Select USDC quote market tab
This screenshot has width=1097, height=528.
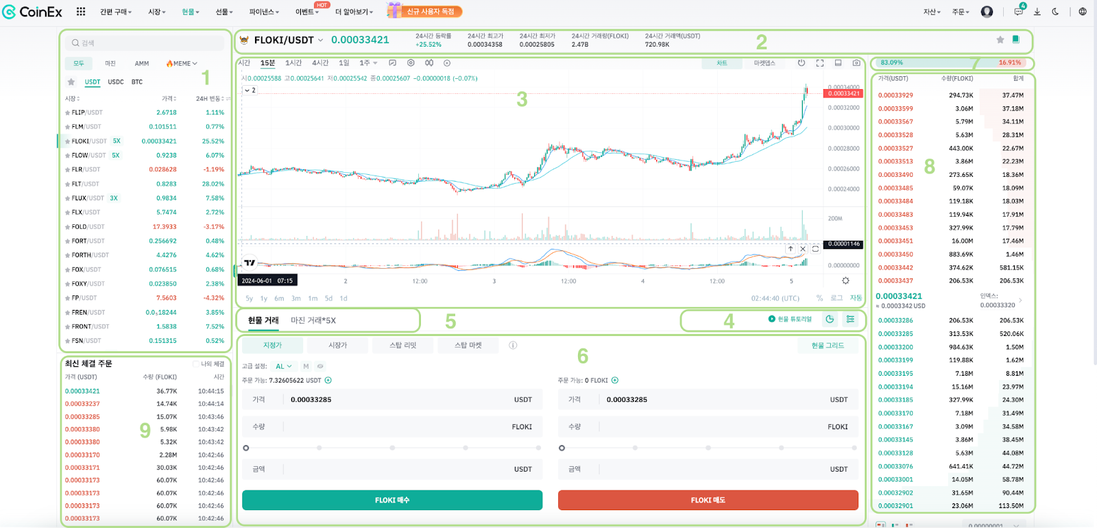tap(116, 82)
